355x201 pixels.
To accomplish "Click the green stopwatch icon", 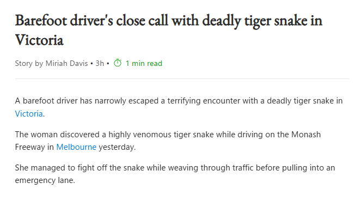I will click(x=118, y=63).
